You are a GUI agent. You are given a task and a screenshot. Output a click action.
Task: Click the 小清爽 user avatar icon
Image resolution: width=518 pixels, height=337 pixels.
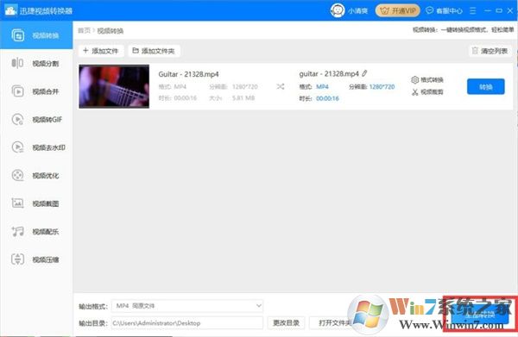[338, 10]
